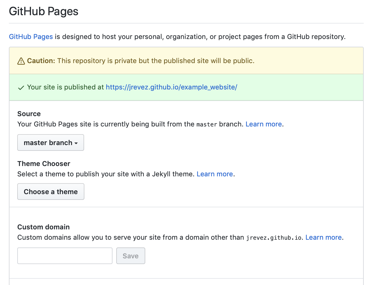368x285 pixels.
Task: Open Learn more link for Jekyll theme
Action: 215,174
